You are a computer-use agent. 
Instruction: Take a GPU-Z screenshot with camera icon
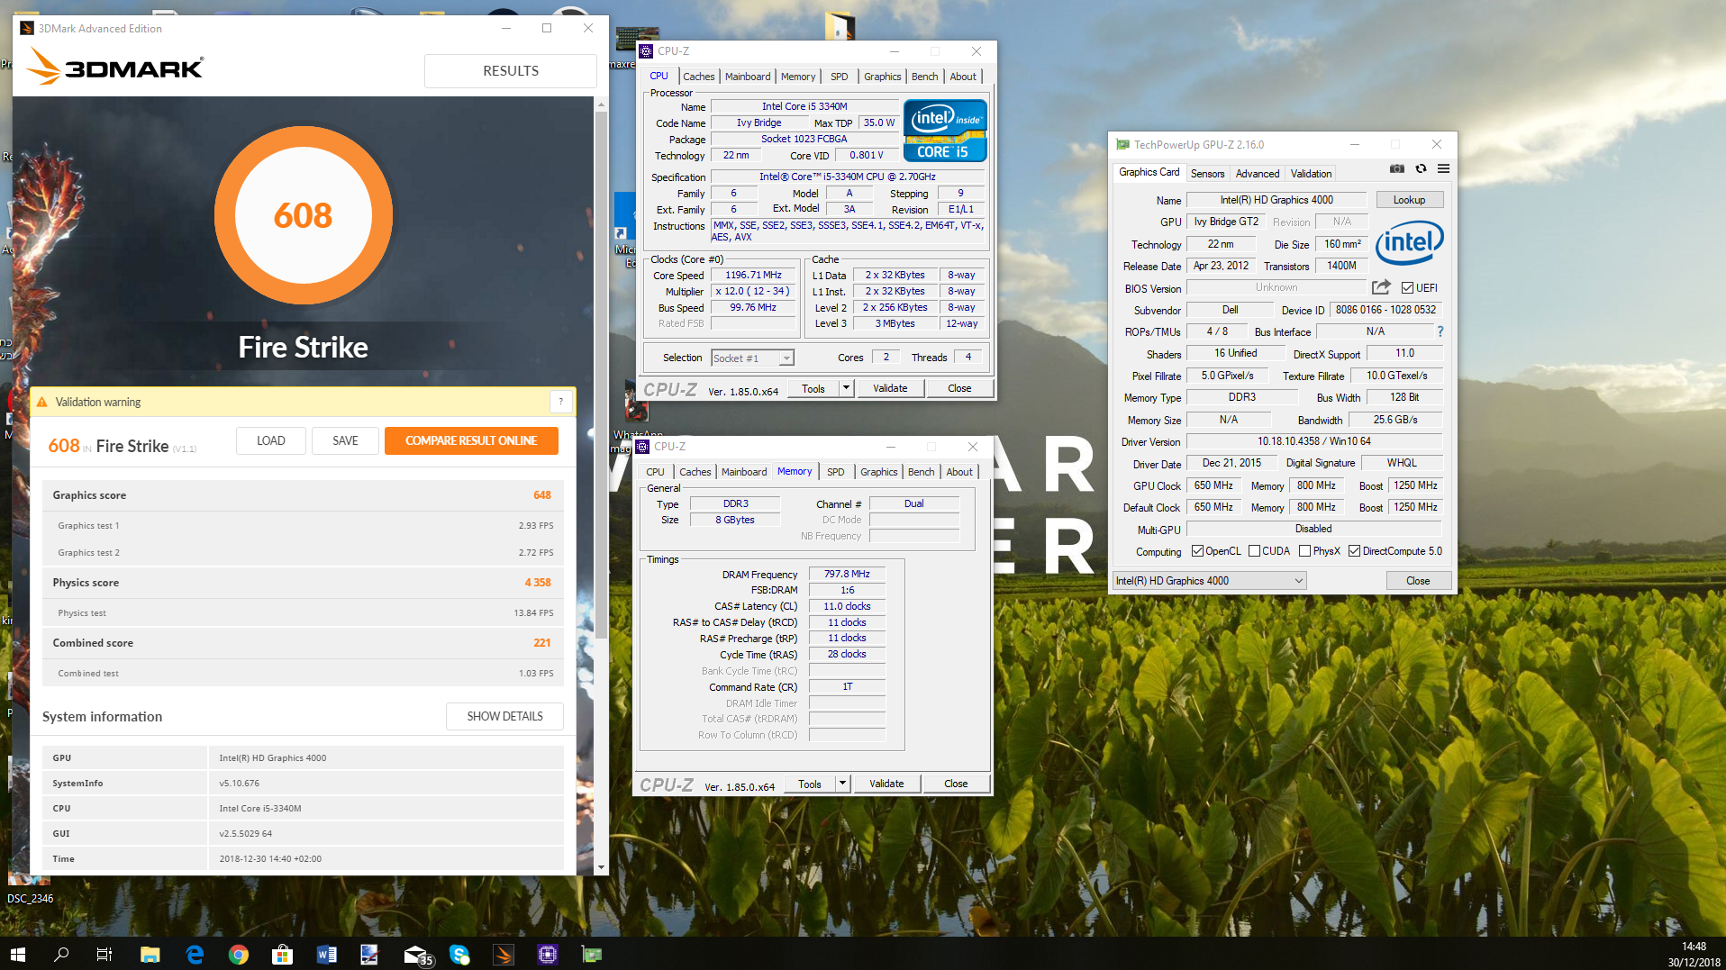coord(1396,168)
